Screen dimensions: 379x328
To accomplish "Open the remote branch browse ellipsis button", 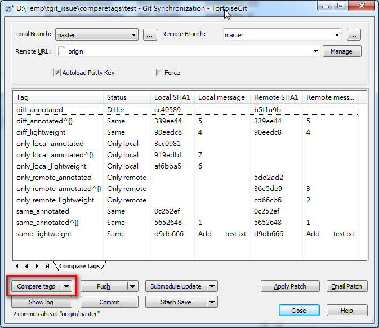I will 354,35.
